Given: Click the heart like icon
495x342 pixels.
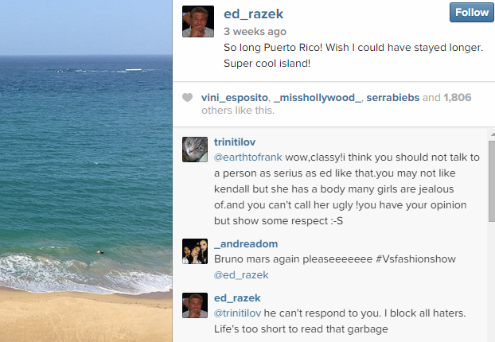Looking at the screenshot, I should click(x=188, y=98).
